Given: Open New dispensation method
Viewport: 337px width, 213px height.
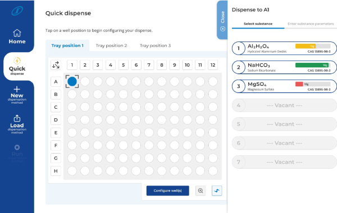Looking at the screenshot, I should [x=17, y=95].
